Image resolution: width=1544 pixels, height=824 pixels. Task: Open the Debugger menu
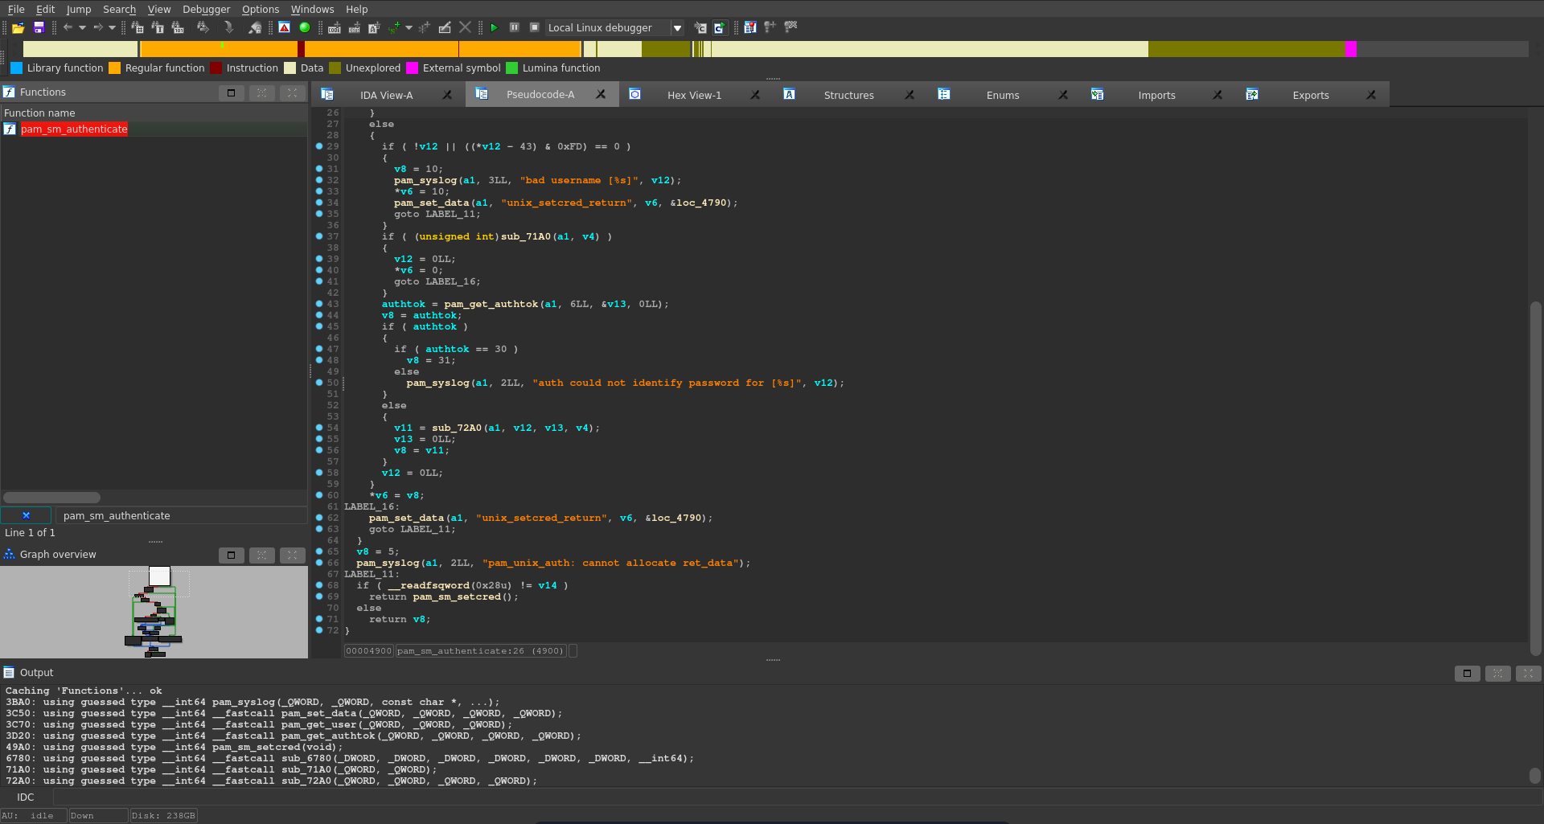206,9
